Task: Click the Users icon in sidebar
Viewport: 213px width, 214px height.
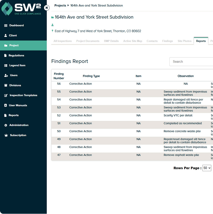Action: [x=6, y=76]
